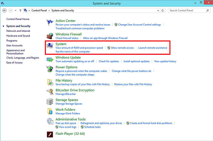Screen dimensions: 213x141
Task: Click Flash Player (32-bit) link
Action: point(70,134)
